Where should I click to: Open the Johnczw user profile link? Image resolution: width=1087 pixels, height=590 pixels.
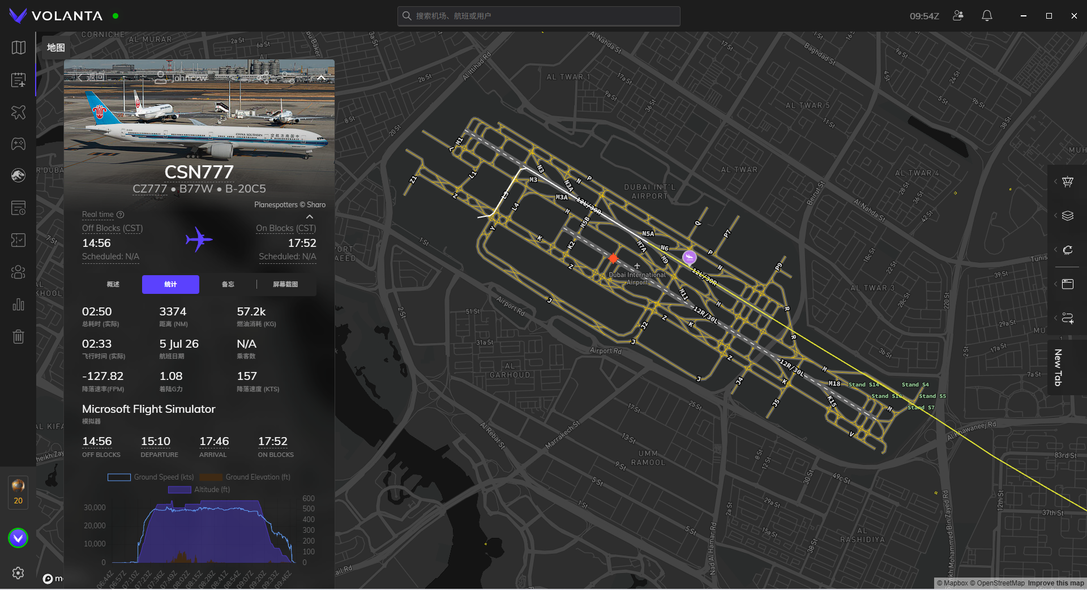point(182,78)
